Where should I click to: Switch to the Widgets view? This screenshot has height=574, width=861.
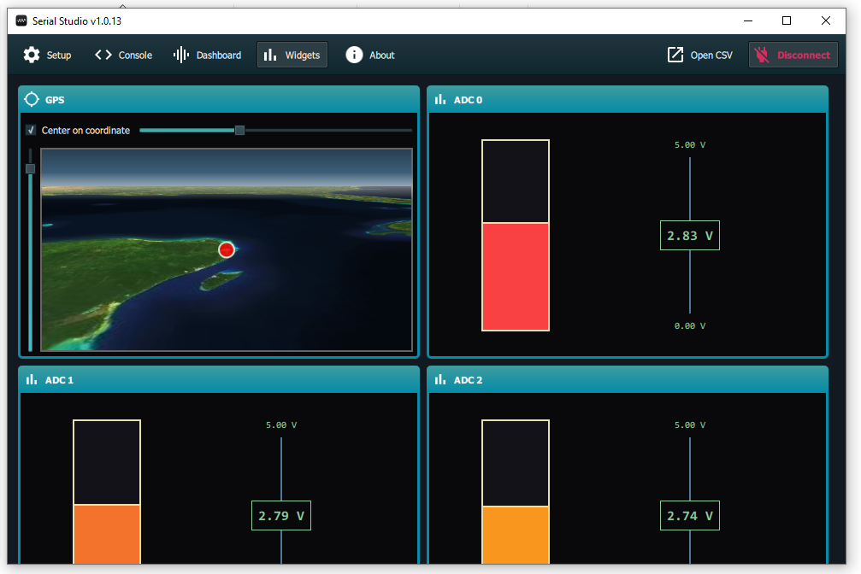(x=292, y=54)
